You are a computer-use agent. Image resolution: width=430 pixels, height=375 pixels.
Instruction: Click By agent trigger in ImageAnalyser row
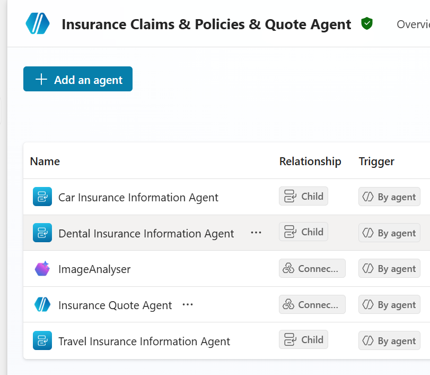point(389,268)
